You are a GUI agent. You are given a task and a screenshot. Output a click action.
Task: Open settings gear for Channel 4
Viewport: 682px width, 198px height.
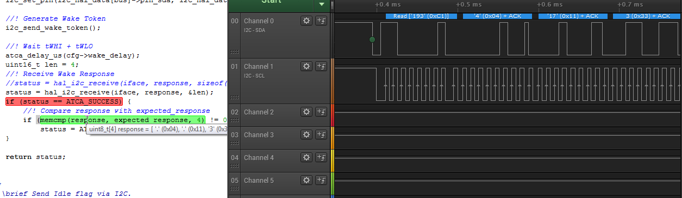click(306, 157)
